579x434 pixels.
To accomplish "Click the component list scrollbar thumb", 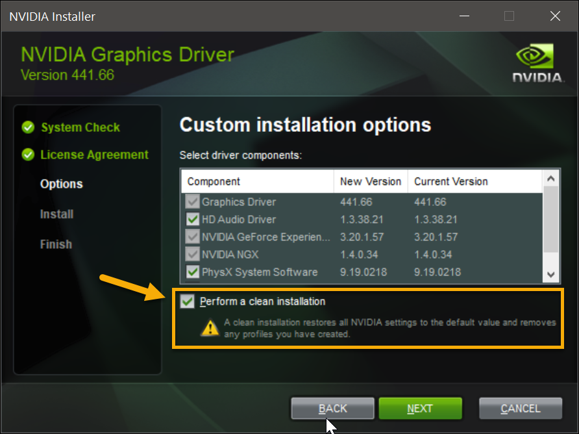I will click(x=551, y=220).
